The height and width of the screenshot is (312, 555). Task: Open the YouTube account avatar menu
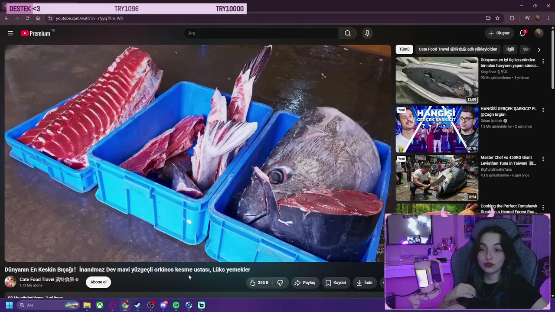[x=539, y=33]
